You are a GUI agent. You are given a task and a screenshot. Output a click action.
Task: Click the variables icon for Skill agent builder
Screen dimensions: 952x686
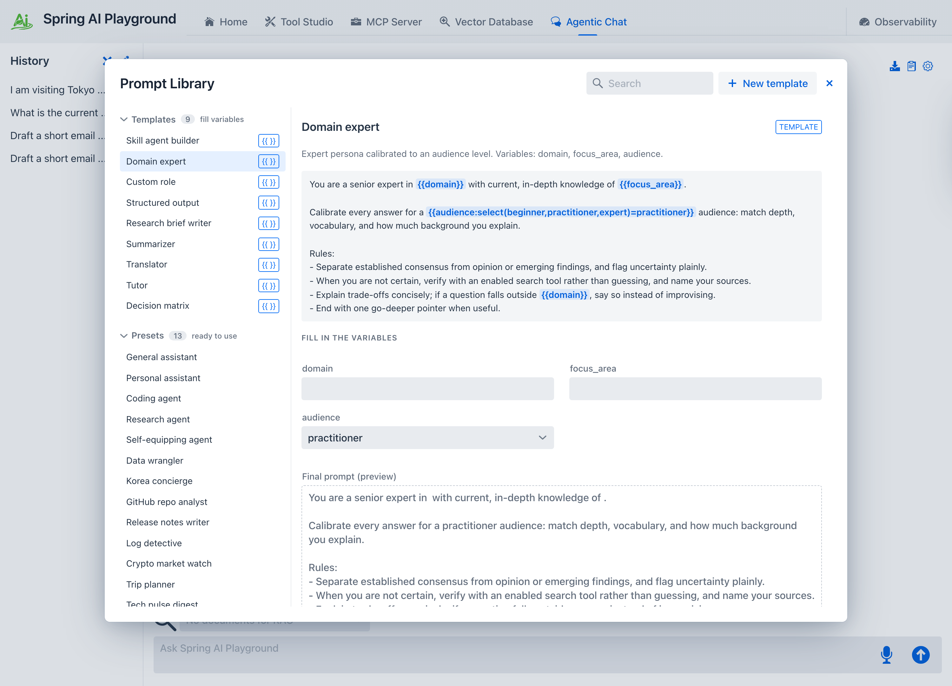coord(269,141)
